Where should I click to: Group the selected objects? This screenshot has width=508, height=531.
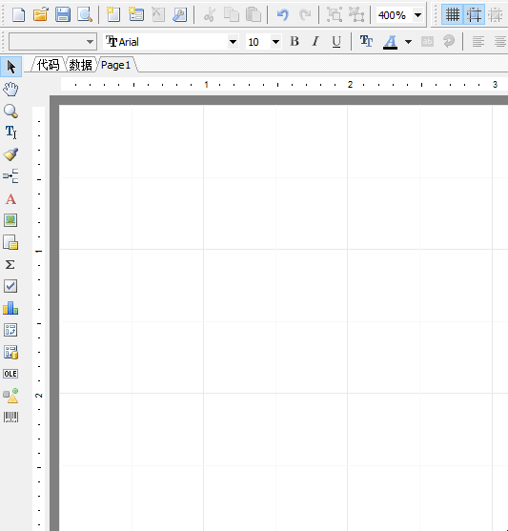pos(335,15)
